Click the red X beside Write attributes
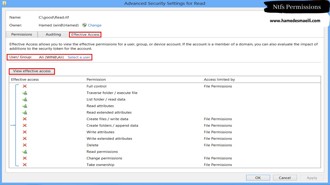 pyautogui.click(x=25, y=132)
